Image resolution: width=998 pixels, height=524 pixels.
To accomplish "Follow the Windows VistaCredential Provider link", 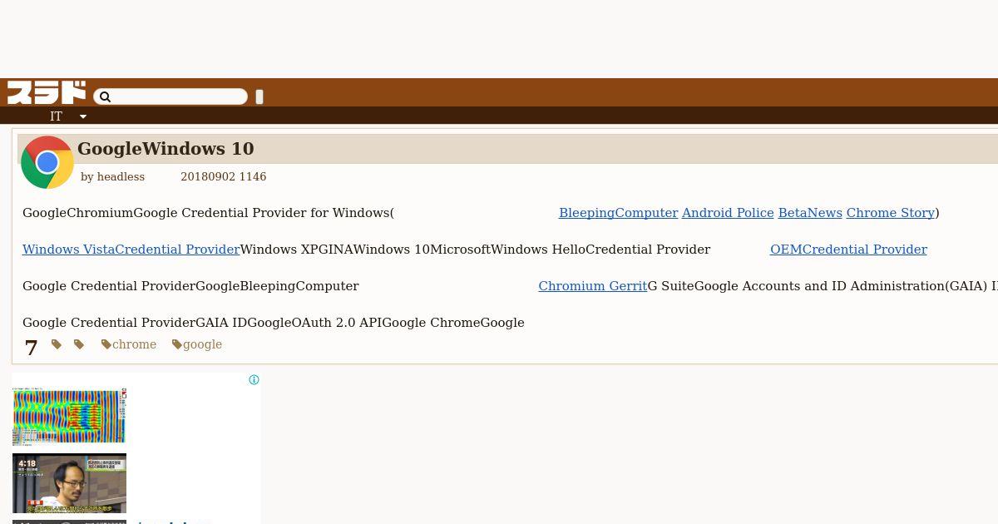I will [x=131, y=250].
